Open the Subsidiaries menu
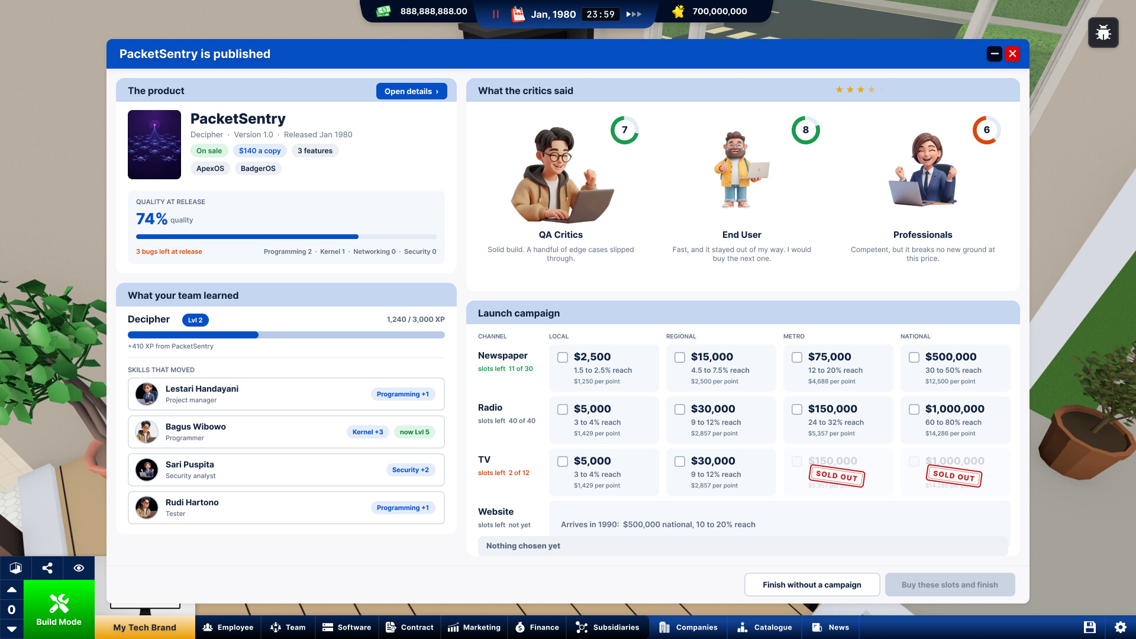The width and height of the screenshot is (1136, 639). [608, 627]
